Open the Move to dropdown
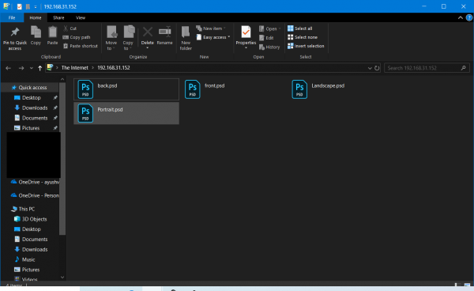The height and width of the screenshot is (291, 474). pyautogui.click(x=111, y=38)
